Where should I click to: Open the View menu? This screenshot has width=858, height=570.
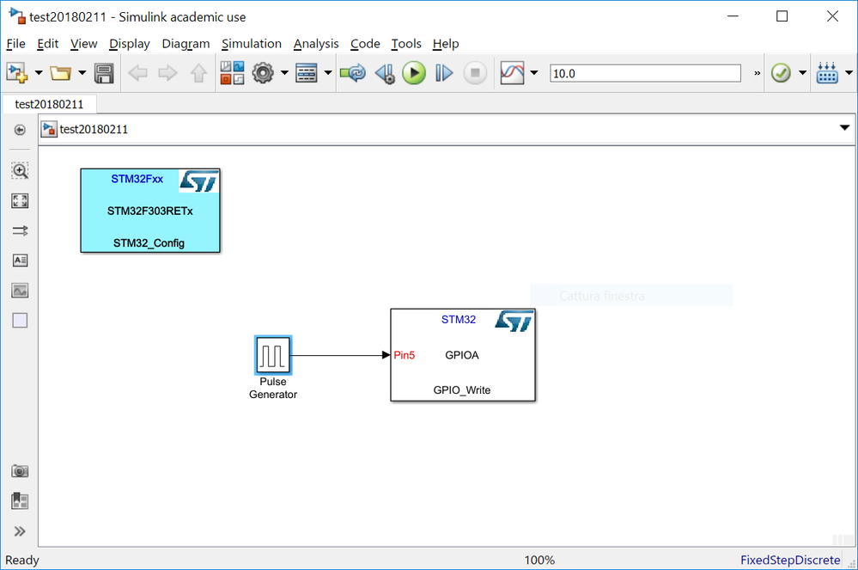83,44
